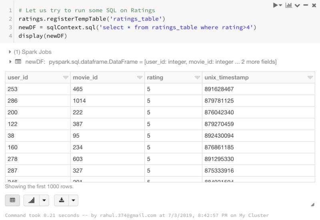Sort by the user_id column
The image size is (320, 220).
pos(66,77)
